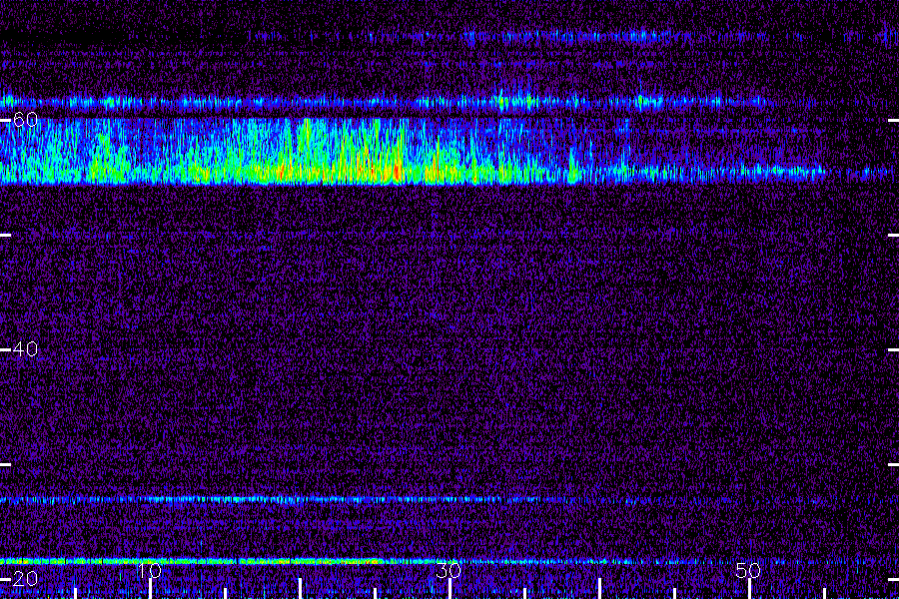Click the 10 label on the horizontal axis
This screenshot has width=899, height=599.
coord(149,570)
